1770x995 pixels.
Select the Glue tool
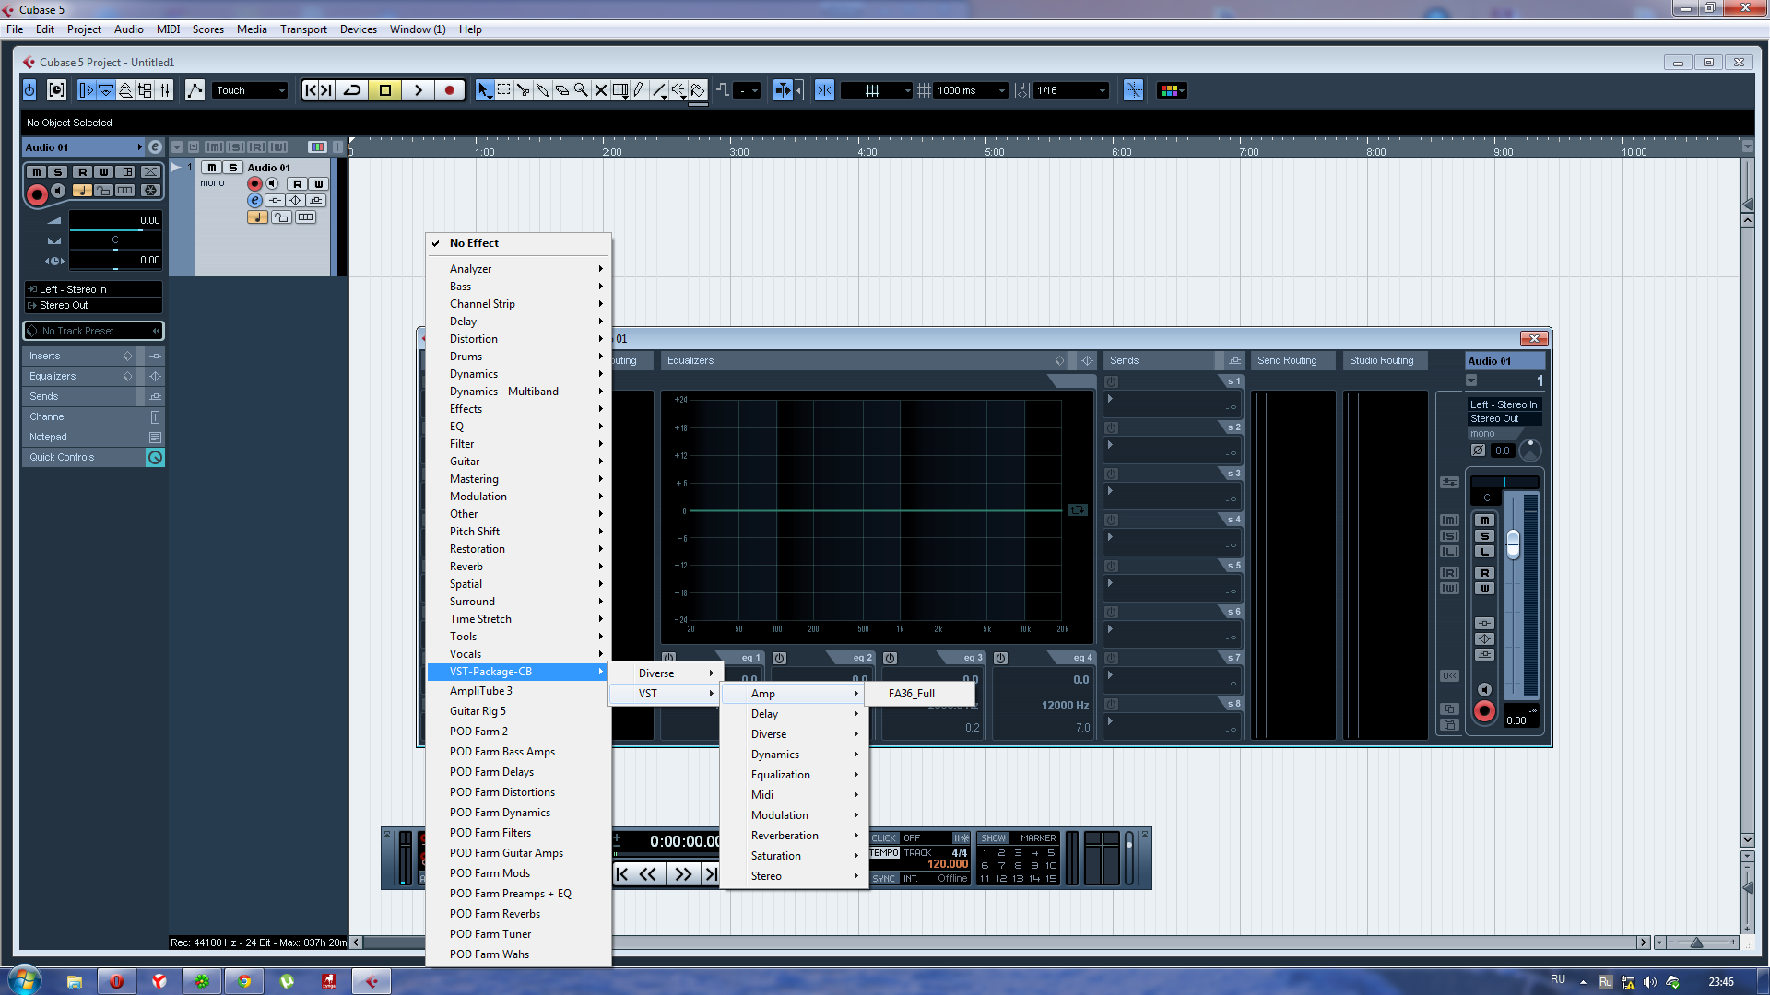pos(542,90)
